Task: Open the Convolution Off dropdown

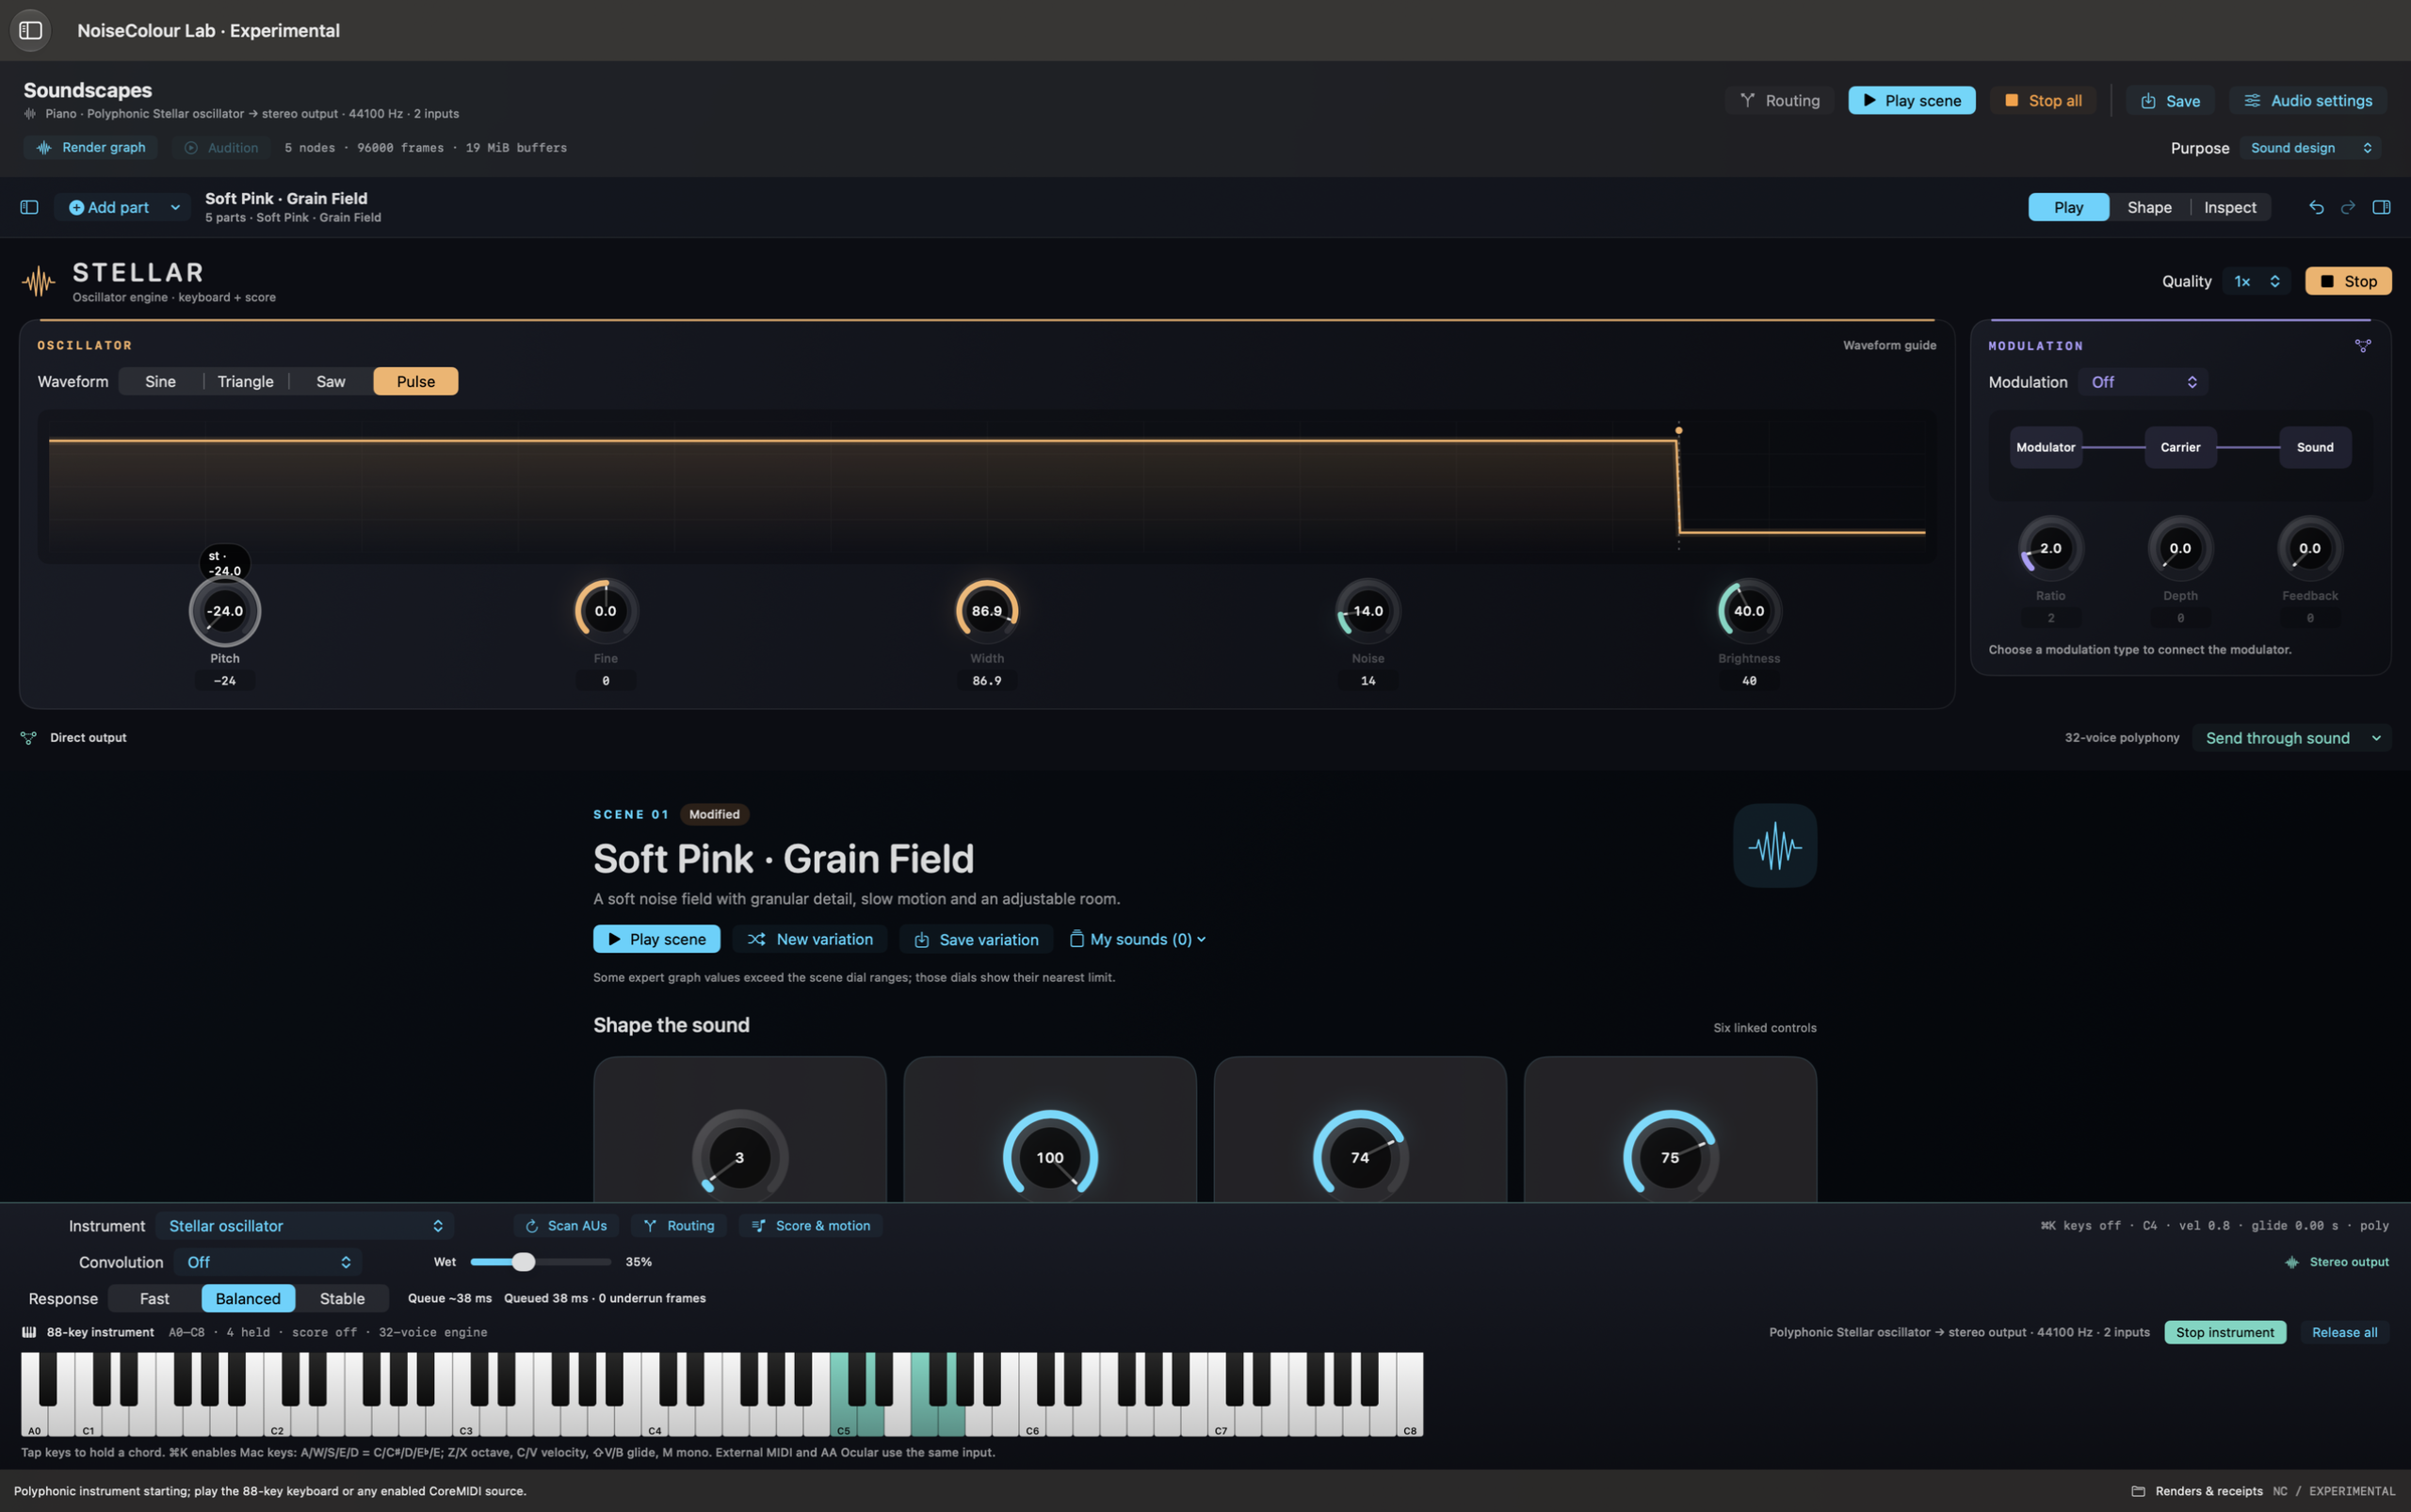Action: coord(268,1262)
